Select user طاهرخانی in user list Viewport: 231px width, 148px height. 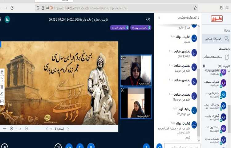(215, 95)
